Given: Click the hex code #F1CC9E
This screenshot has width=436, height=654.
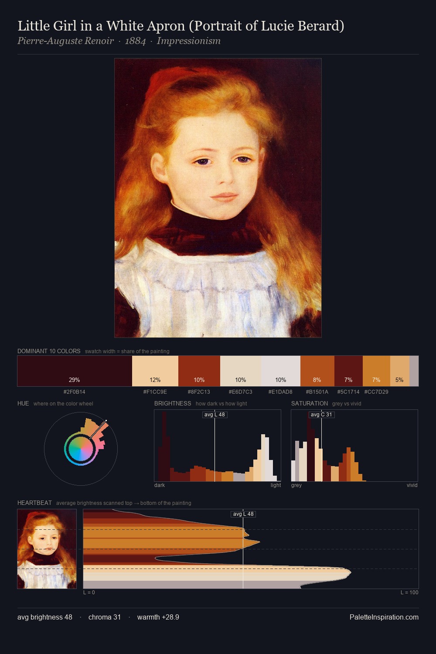Looking at the screenshot, I should [155, 392].
